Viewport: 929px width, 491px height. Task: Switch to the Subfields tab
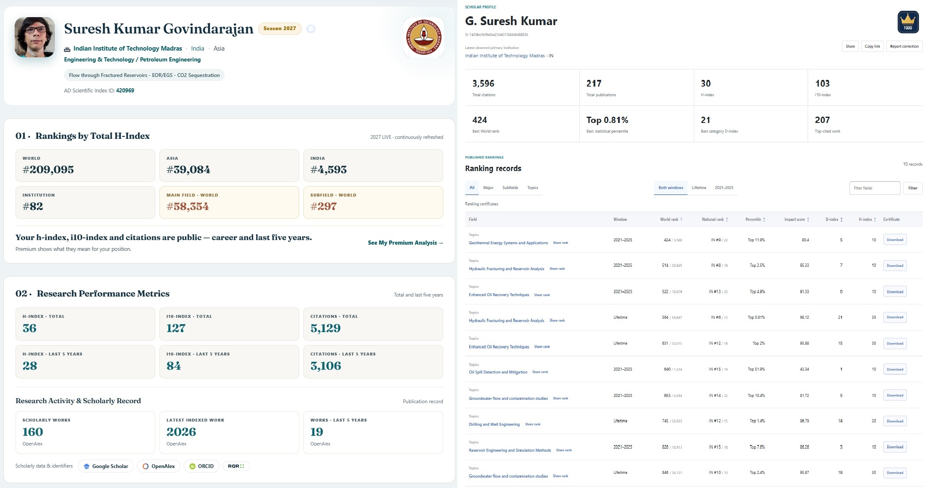(x=510, y=188)
